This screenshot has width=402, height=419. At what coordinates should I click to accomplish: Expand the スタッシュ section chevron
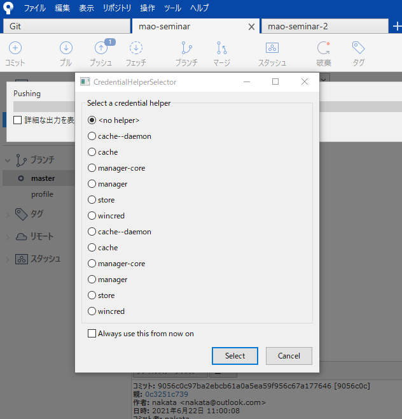point(8,259)
